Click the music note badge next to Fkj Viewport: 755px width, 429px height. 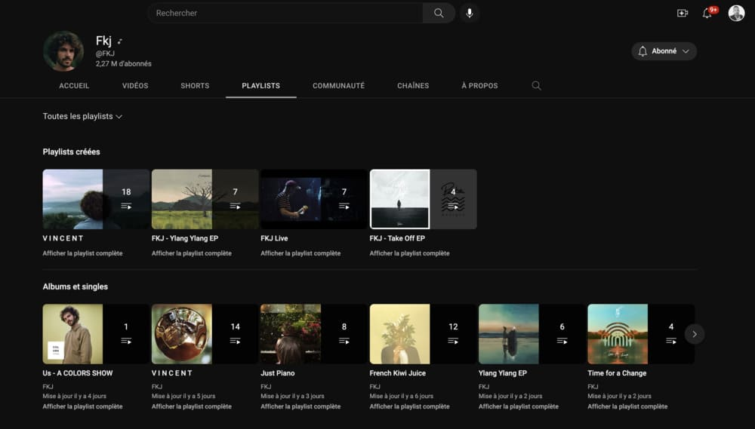click(x=120, y=41)
